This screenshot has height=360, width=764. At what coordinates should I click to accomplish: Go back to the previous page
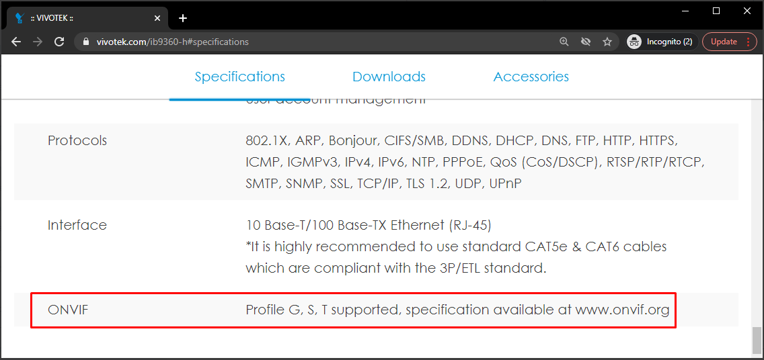coord(16,42)
